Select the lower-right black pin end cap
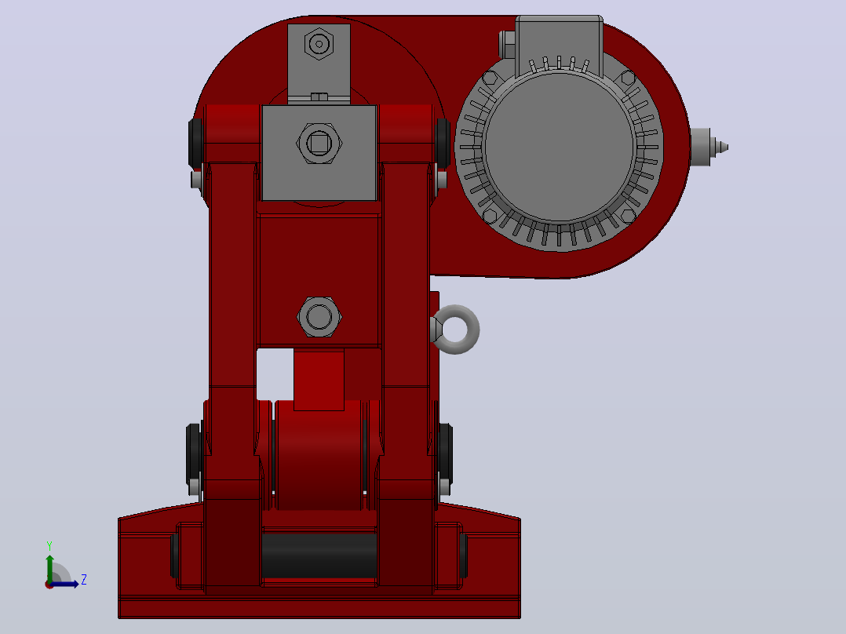 pyautogui.click(x=445, y=454)
